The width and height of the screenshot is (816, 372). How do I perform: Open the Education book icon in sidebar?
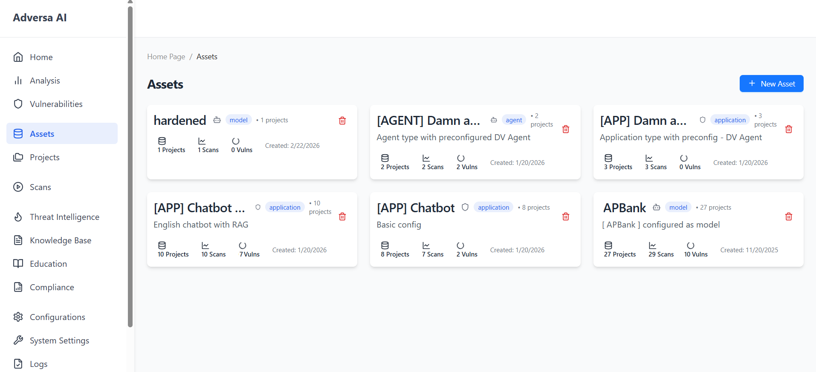click(17, 263)
